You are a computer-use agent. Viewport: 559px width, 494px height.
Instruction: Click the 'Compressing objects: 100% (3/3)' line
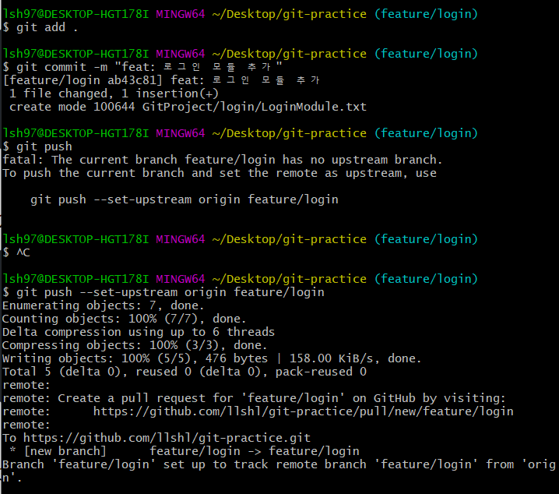[135, 345]
